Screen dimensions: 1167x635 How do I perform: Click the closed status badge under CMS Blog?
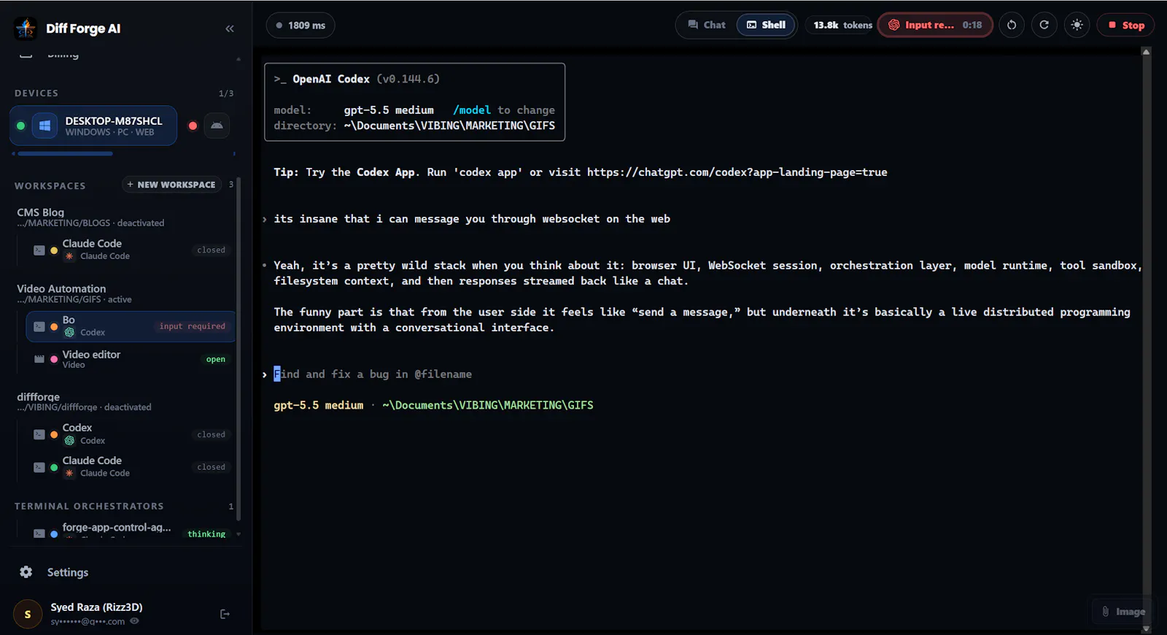coord(212,250)
